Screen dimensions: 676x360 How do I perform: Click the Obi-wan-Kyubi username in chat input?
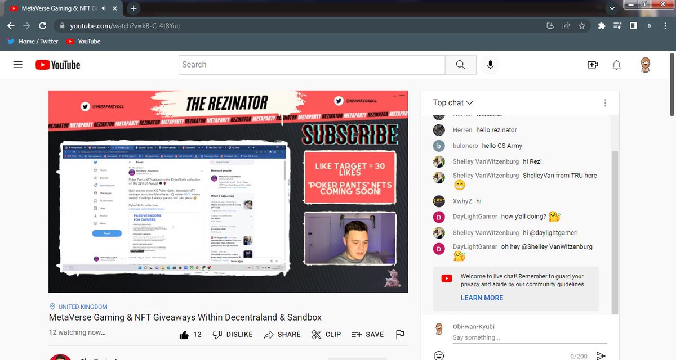click(473, 327)
